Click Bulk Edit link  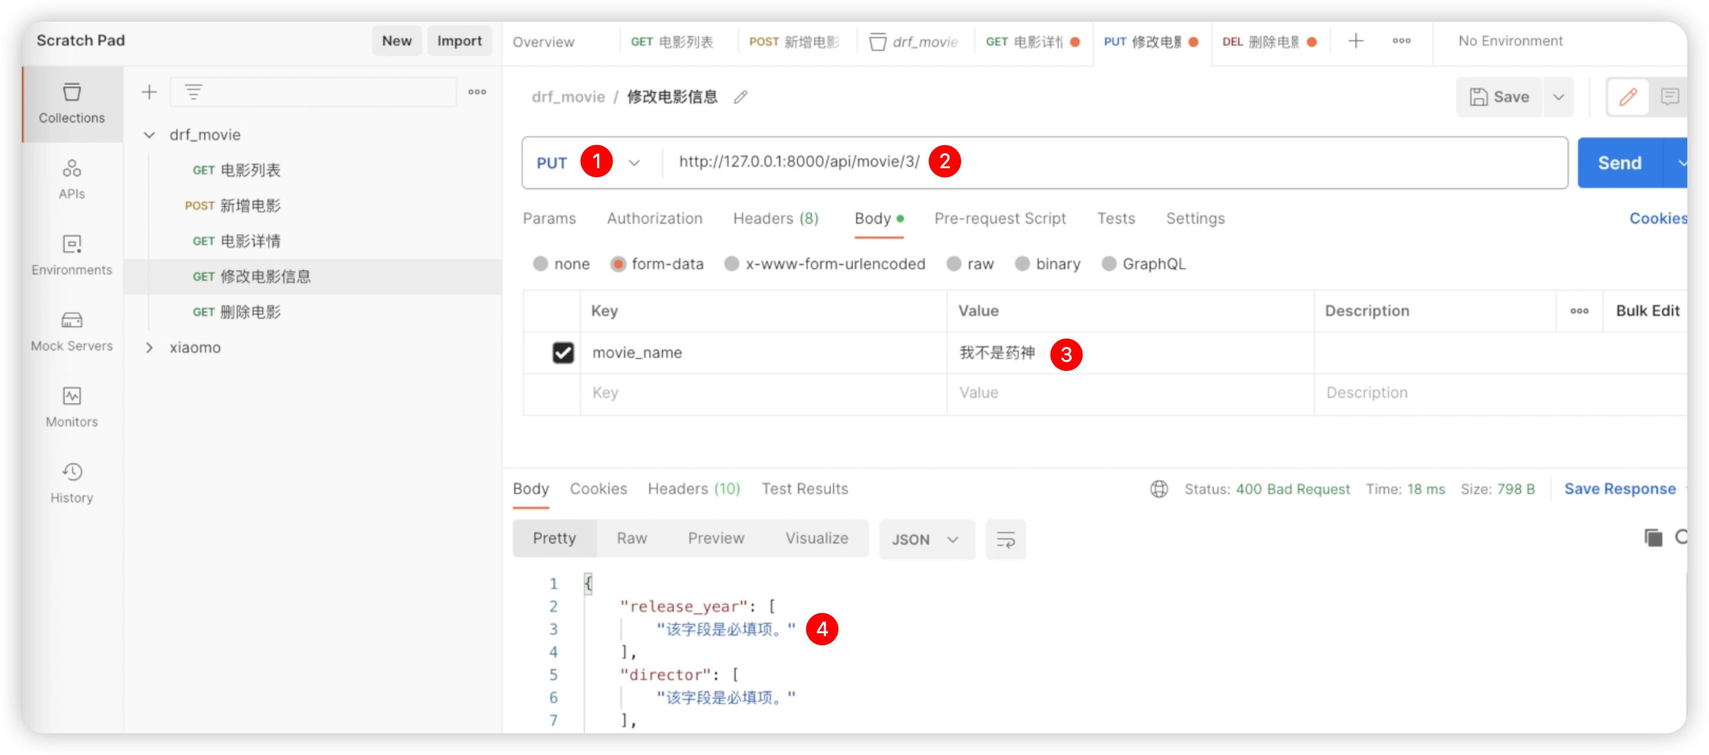tap(1647, 311)
